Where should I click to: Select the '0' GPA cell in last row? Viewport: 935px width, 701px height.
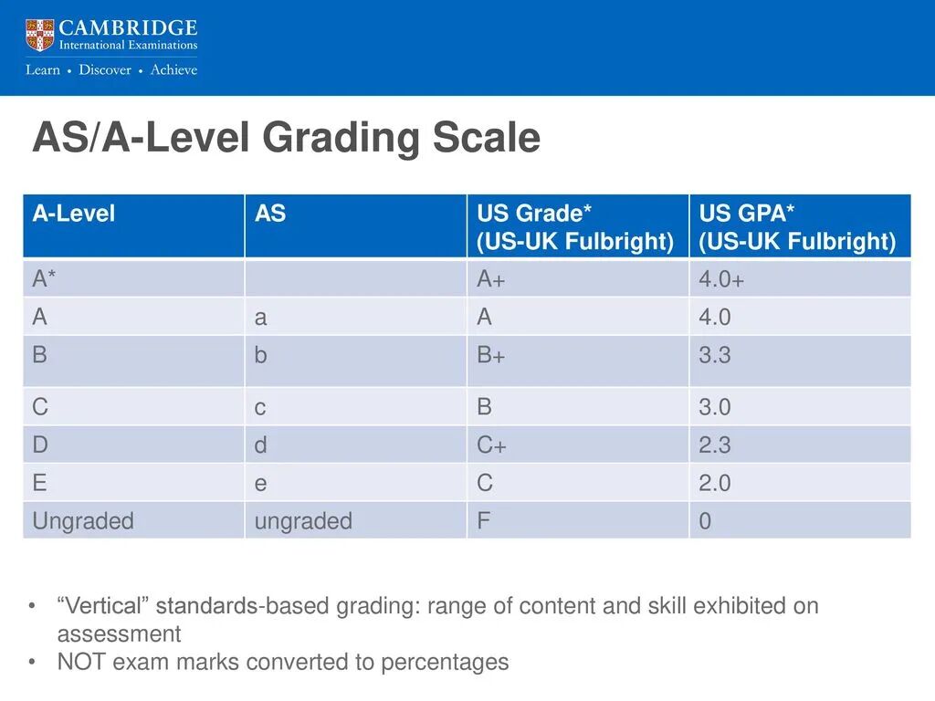(706, 521)
